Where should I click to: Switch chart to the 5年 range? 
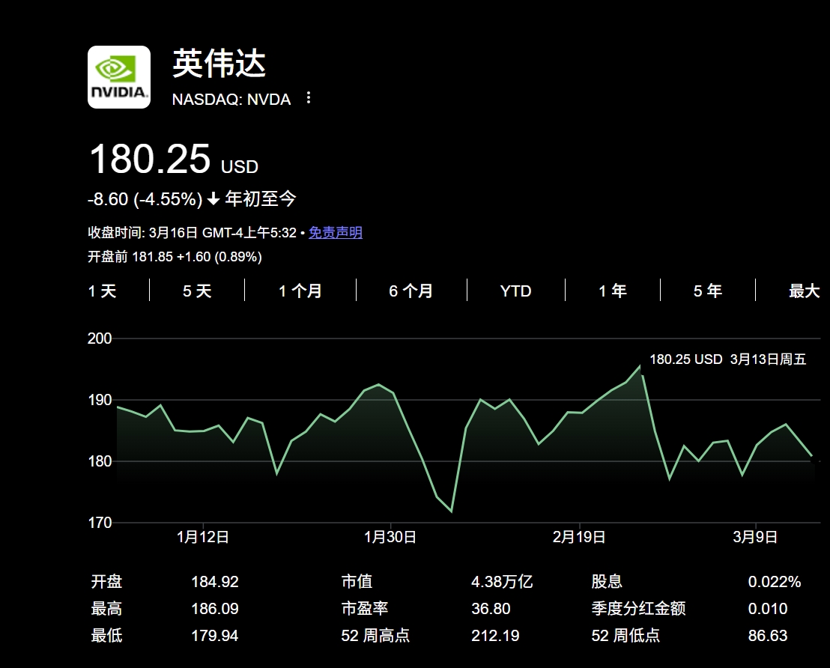coord(707,291)
